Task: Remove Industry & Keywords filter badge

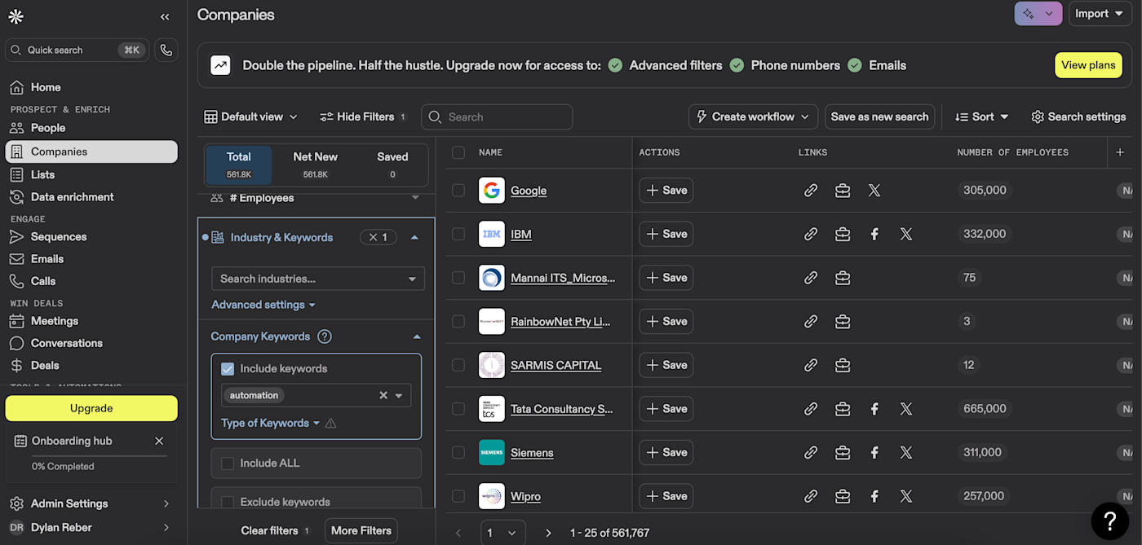Action: click(x=378, y=237)
